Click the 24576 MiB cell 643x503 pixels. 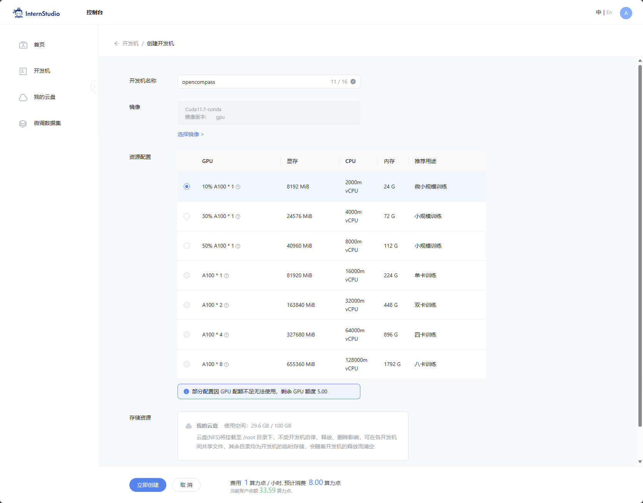click(300, 216)
